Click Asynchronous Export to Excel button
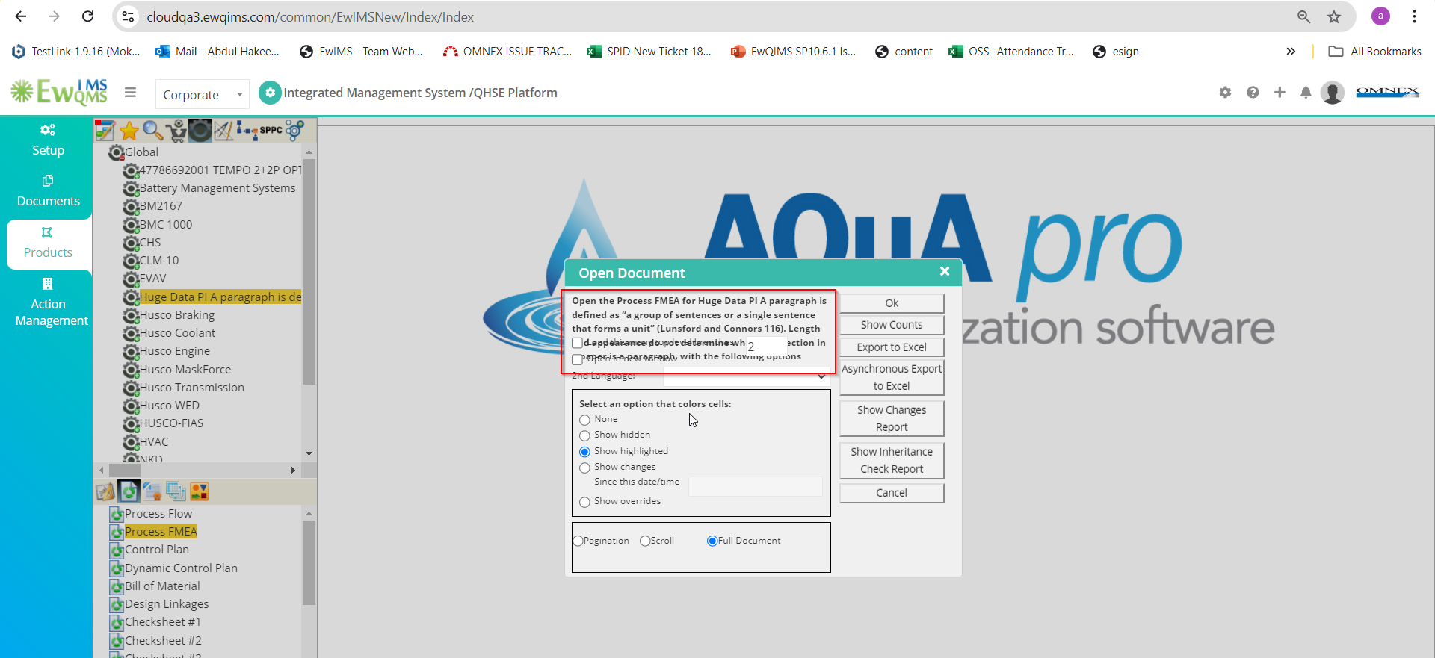1435x658 pixels. coord(892,377)
